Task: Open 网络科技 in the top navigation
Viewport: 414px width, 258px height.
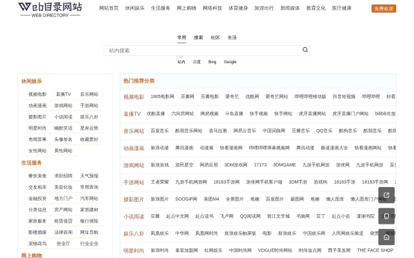Action: click(212, 8)
